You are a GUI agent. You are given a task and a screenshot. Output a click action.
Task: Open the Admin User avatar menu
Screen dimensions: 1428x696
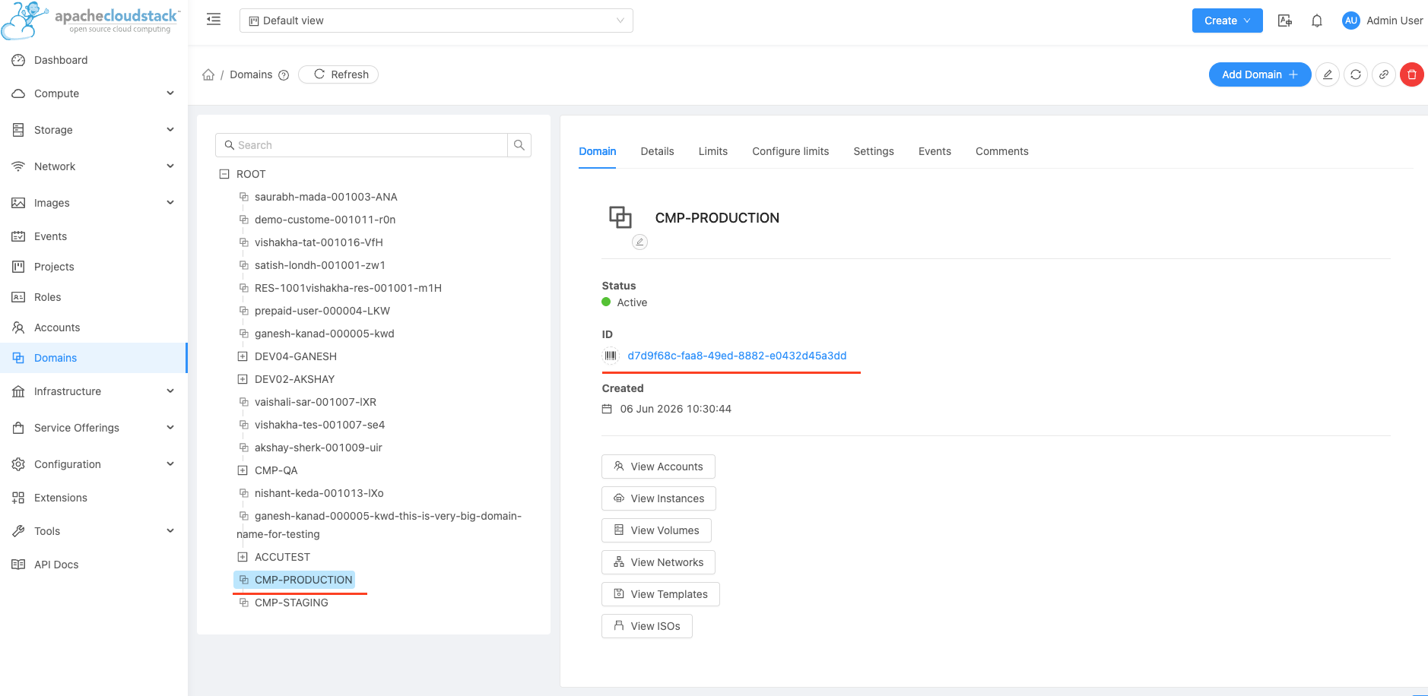coord(1382,21)
